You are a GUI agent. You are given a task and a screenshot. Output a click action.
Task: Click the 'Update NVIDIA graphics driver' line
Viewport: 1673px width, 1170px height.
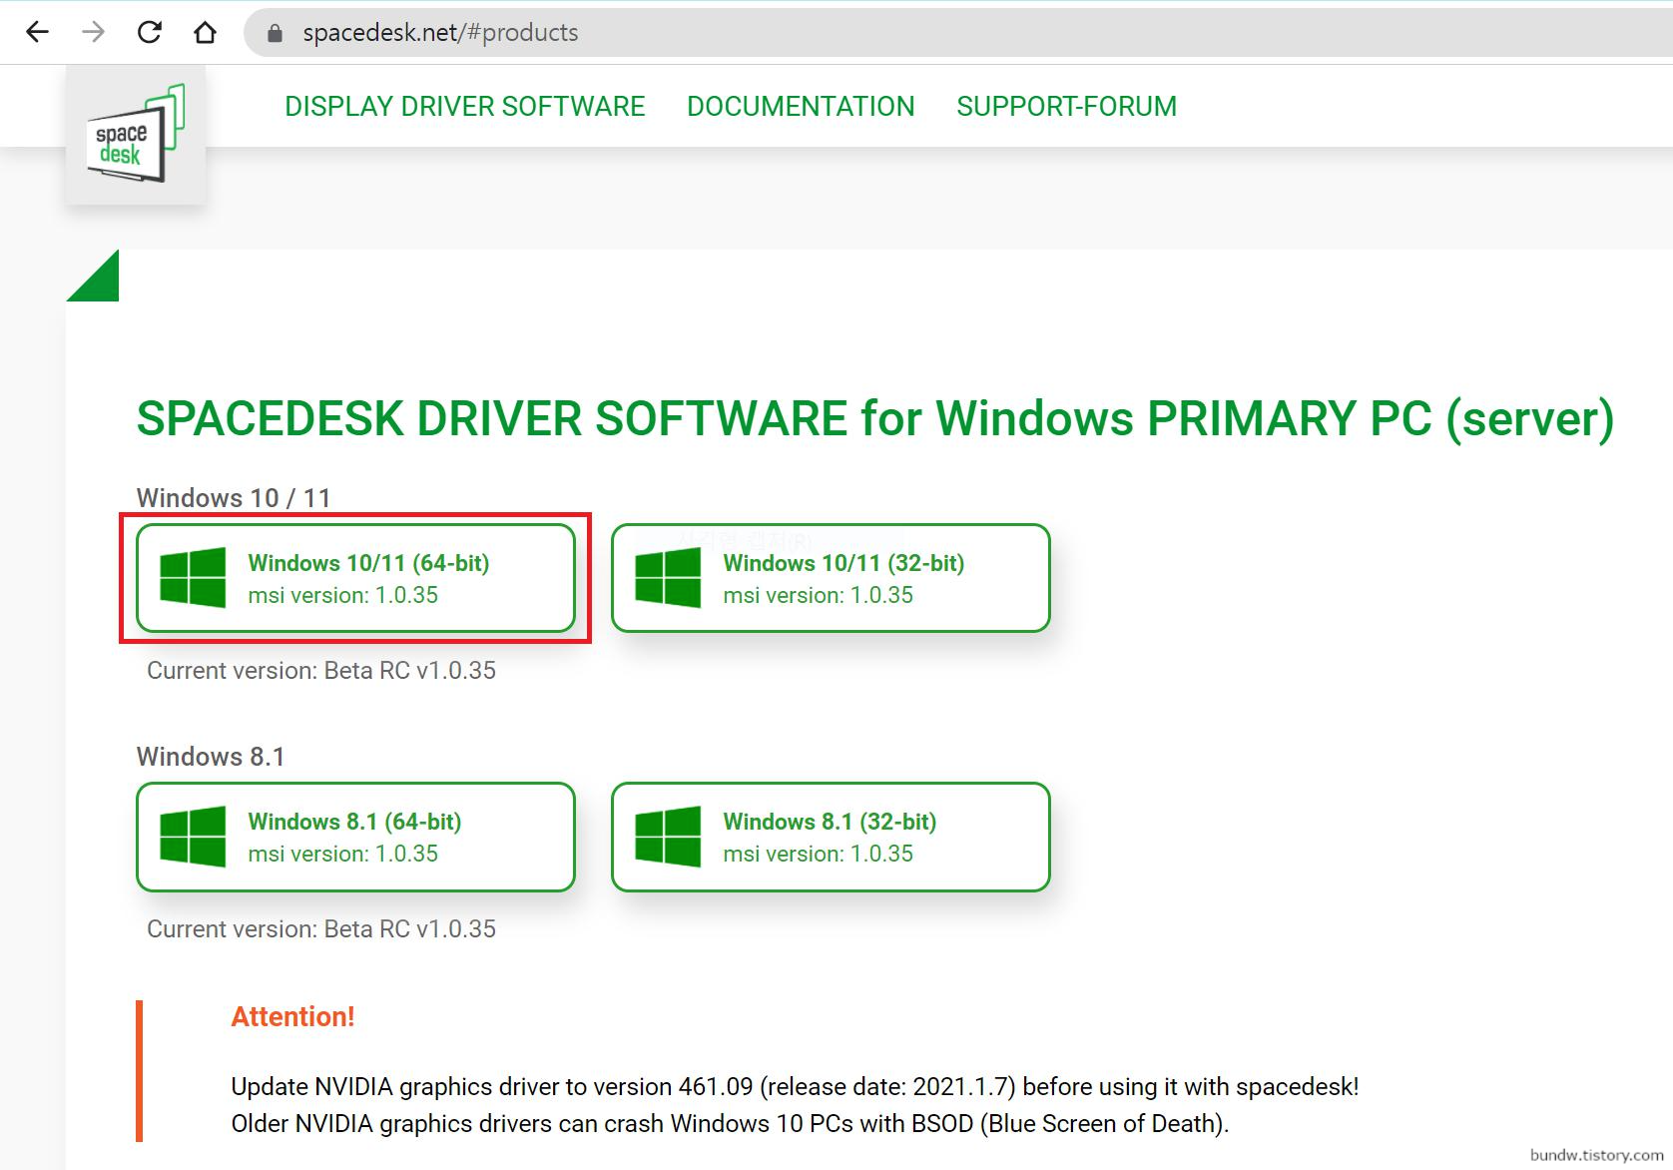[x=795, y=1086]
